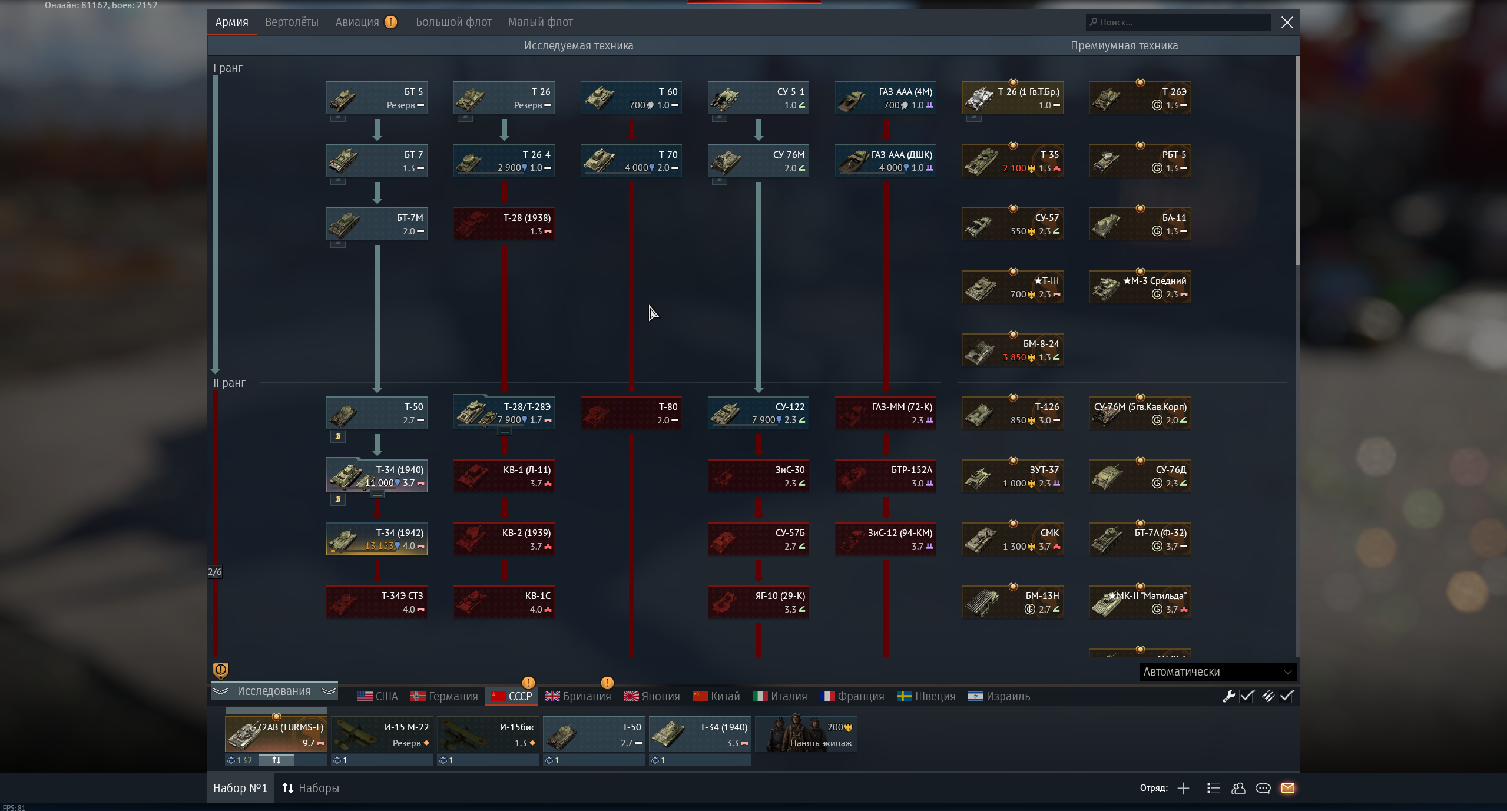Click the premium МК-II Матильда vehicle card

point(1140,602)
